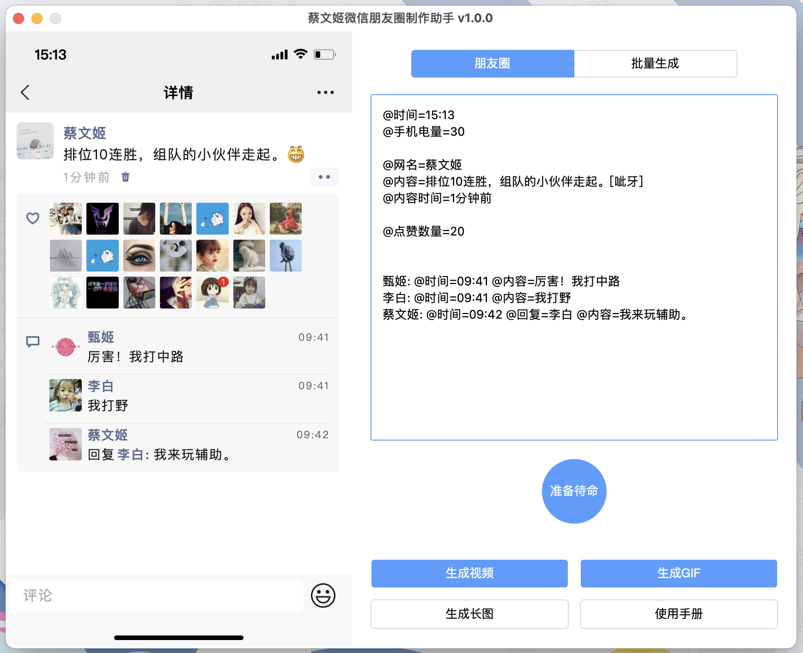Screen dimensions: 803x653
Task: Open commenter name 甄姬
Action: click(x=101, y=337)
